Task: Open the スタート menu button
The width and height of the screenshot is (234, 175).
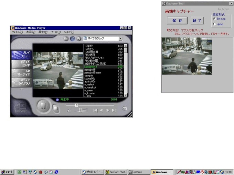Action: pos(7,172)
